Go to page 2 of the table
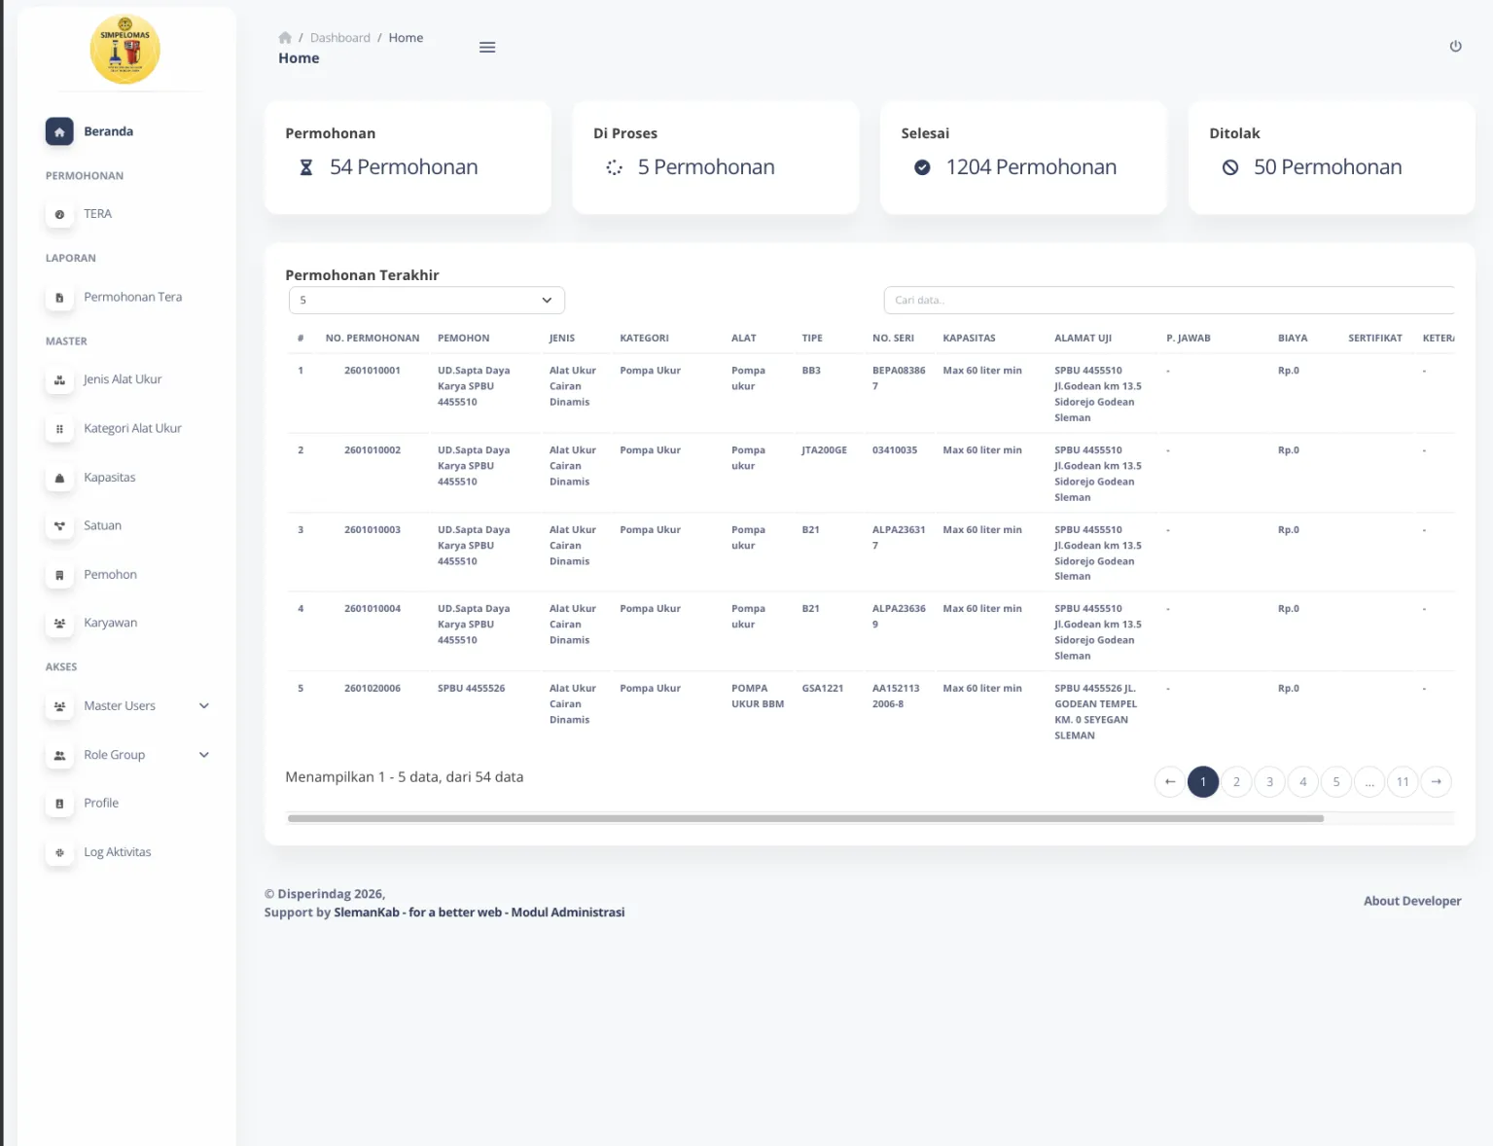The height and width of the screenshot is (1146, 1493). coord(1236,782)
